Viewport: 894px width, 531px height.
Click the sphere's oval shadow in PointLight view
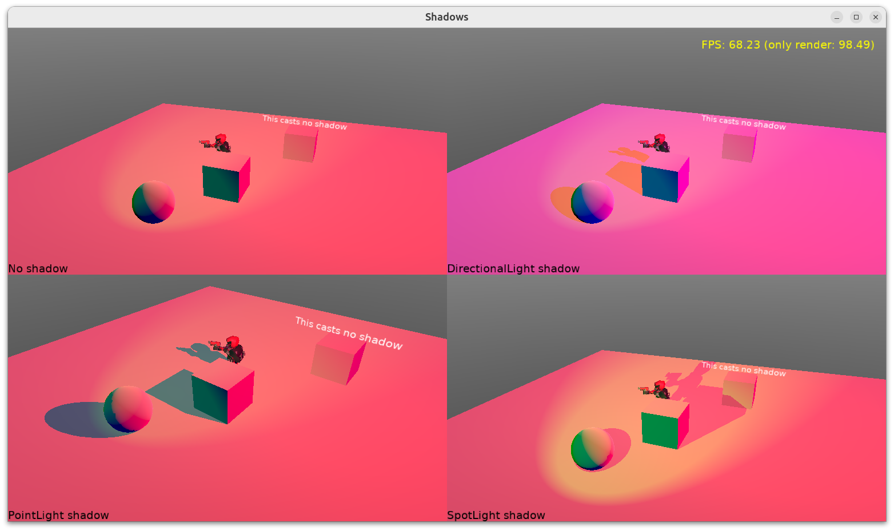[74, 420]
